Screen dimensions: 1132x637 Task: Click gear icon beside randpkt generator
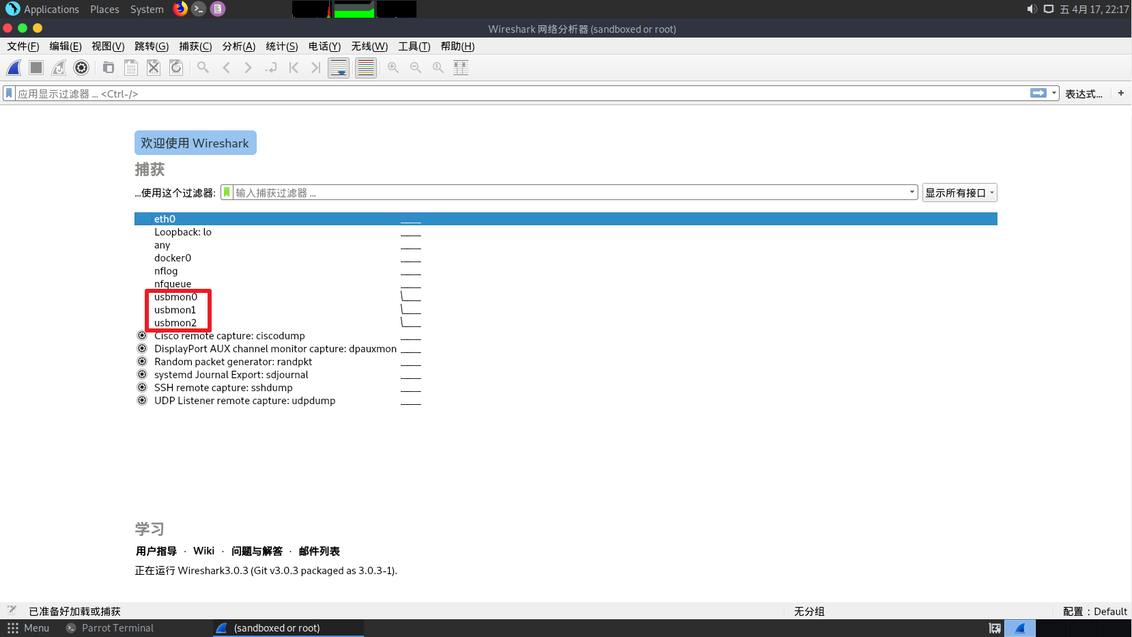pyautogui.click(x=142, y=361)
